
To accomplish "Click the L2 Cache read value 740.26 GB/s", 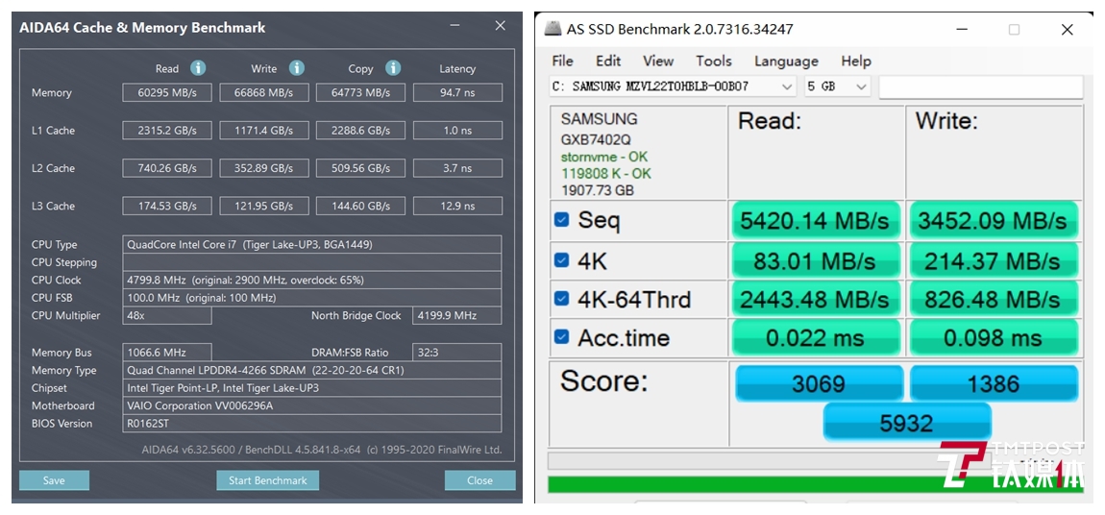I will coord(167,168).
